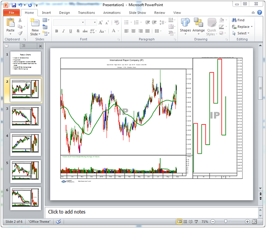This screenshot has height=228, width=266.
Task: Click the New Slide icon
Action: 35,22
